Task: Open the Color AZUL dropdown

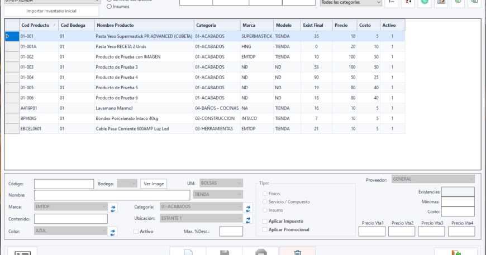Action: pos(71,230)
